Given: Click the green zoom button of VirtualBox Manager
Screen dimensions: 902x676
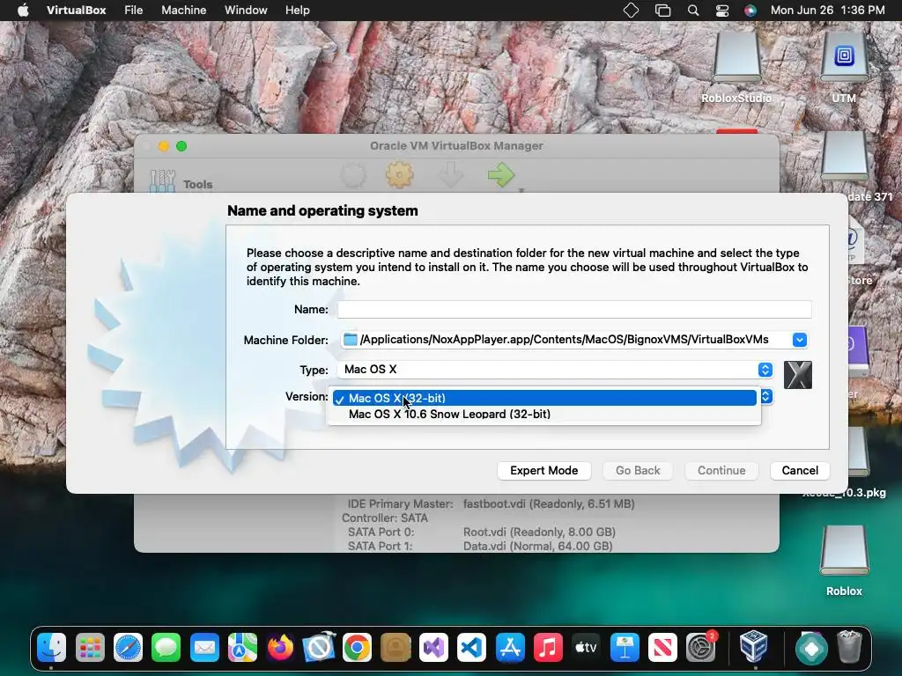Looking at the screenshot, I should pos(181,146).
